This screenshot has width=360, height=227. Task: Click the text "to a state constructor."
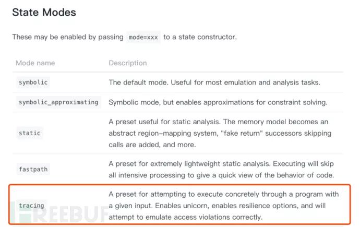pyautogui.click(x=201, y=38)
